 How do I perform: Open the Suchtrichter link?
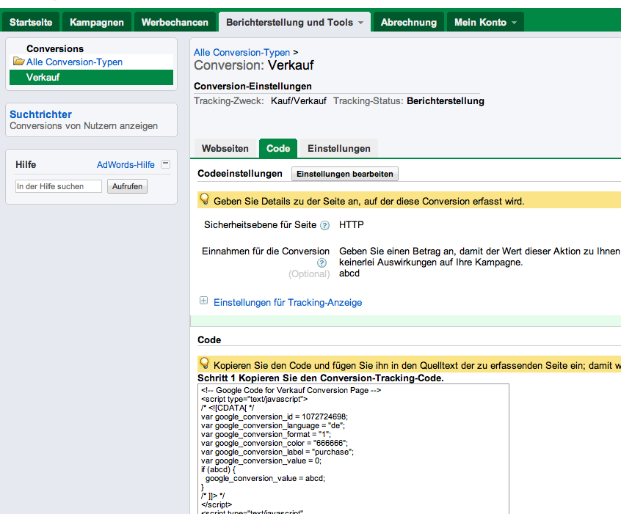pyautogui.click(x=41, y=114)
